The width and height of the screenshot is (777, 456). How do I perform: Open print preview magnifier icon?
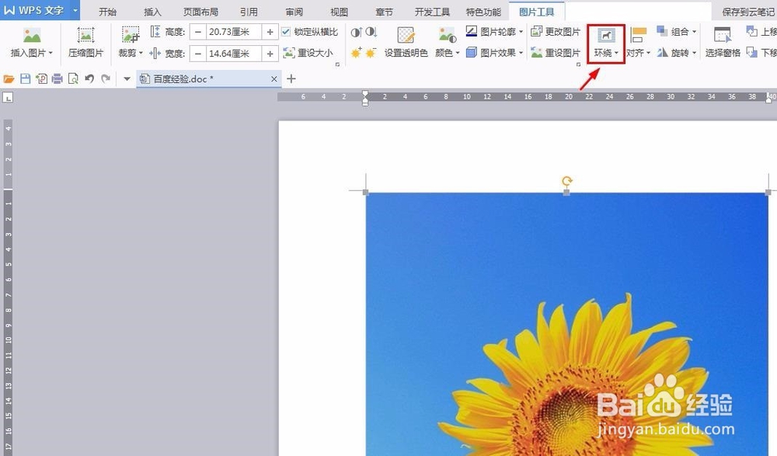73,78
